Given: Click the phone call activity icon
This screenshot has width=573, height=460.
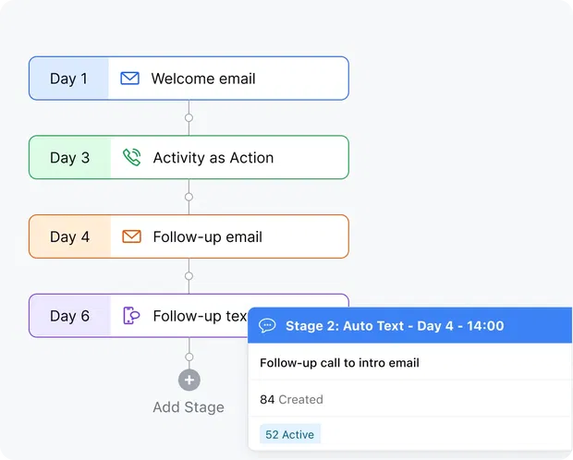Looking at the screenshot, I should tap(131, 158).
